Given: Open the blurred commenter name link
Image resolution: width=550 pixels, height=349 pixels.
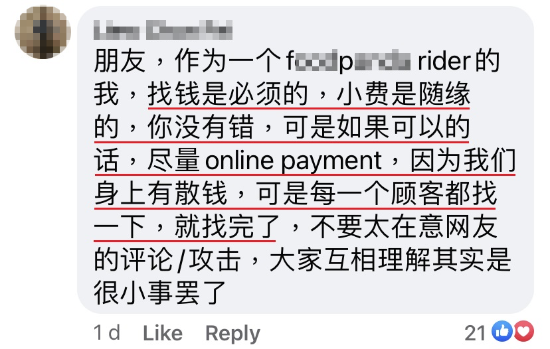Looking at the screenshot, I should tap(163, 29).
